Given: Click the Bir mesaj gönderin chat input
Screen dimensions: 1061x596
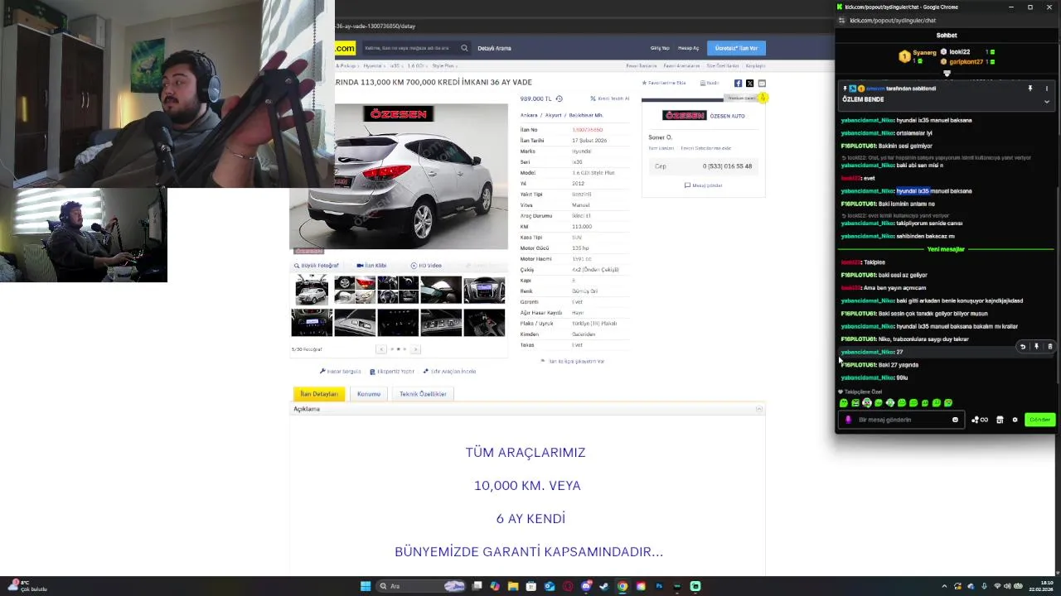Looking at the screenshot, I should [899, 420].
